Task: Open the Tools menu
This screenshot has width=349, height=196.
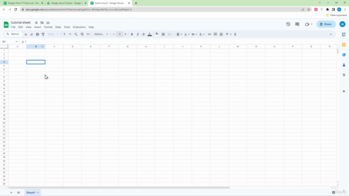Action: coord(67,27)
